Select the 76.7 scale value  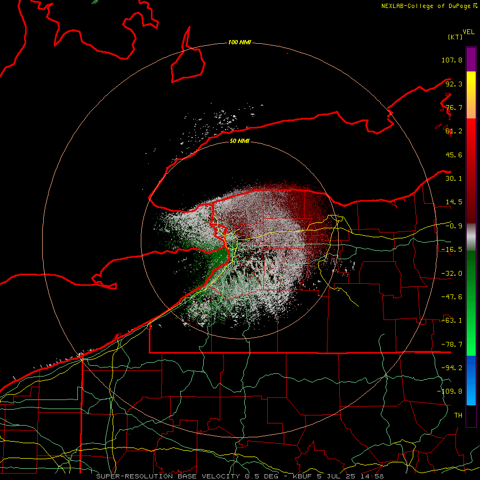click(x=454, y=107)
